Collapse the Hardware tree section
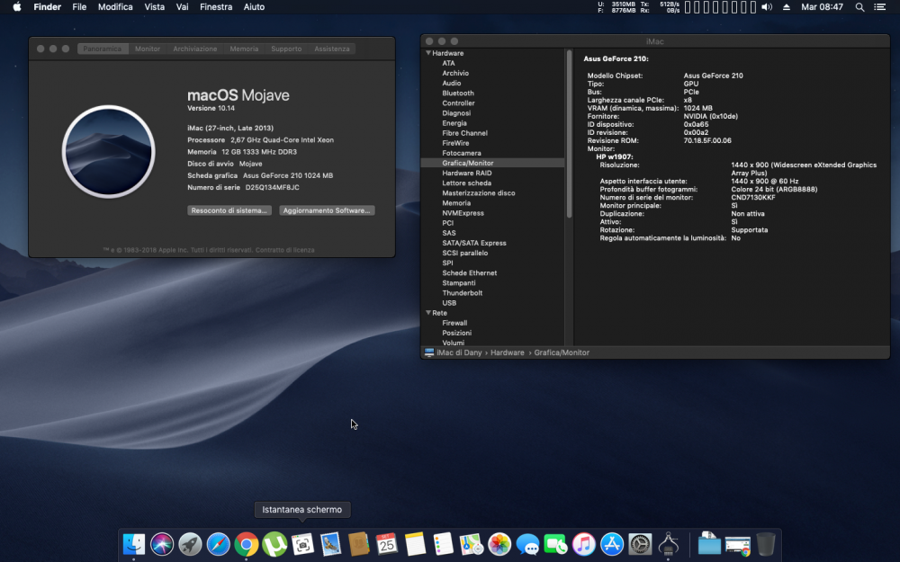 pos(428,53)
